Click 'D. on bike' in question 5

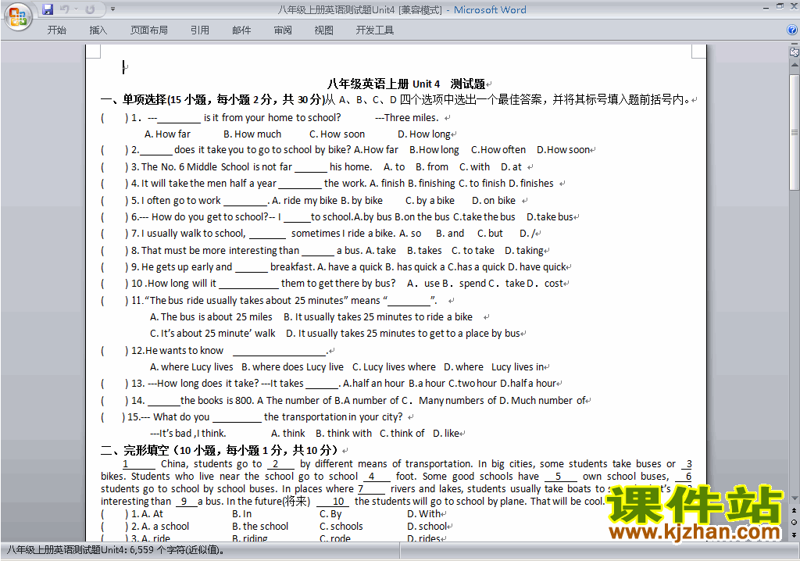point(494,200)
